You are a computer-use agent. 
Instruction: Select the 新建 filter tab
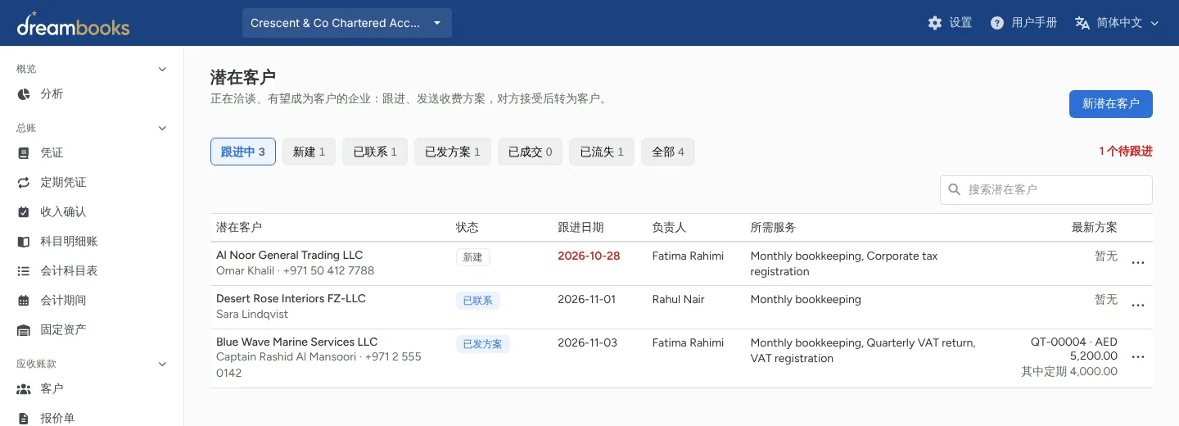(309, 152)
